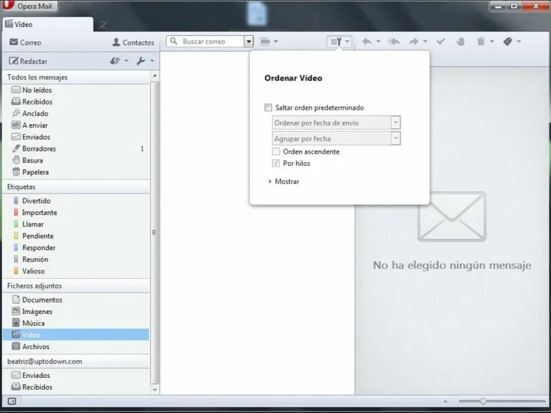551x413 pixels.
Task: Collapse the Todos los mensajes section header
Action: (x=76, y=77)
